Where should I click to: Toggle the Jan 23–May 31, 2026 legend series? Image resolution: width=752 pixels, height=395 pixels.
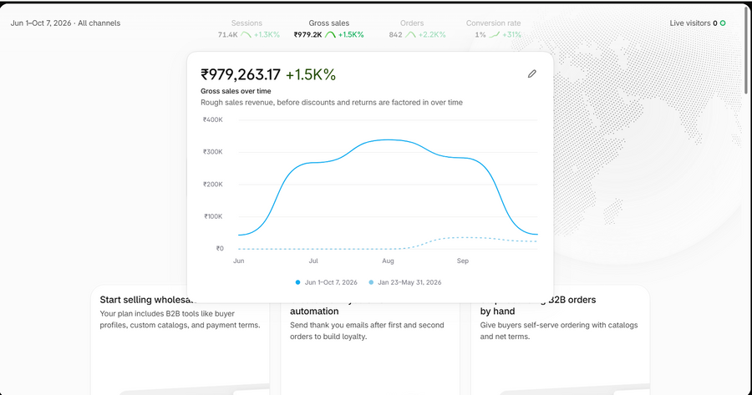tap(404, 282)
